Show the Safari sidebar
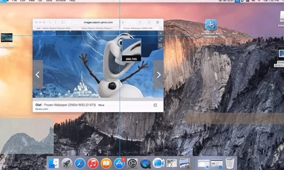Screen dimensions: 284x170 pyautogui.click(x=63, y=22)
